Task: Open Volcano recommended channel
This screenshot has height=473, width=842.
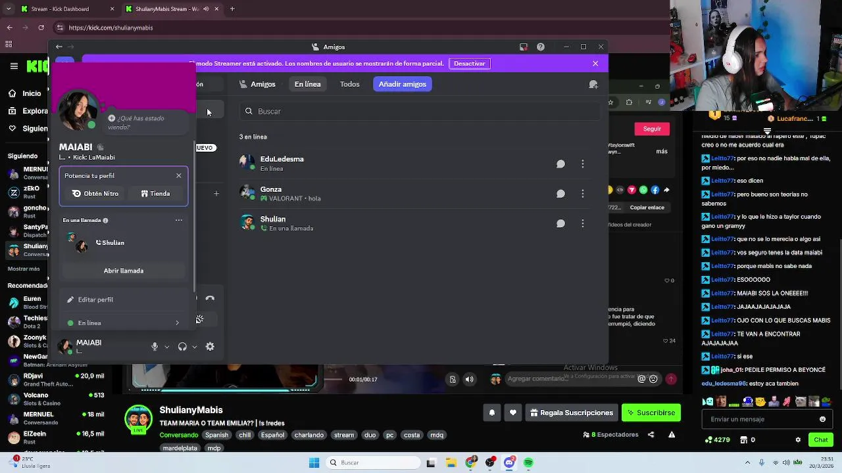Action: pyautogui.click(x=56, y=399)
